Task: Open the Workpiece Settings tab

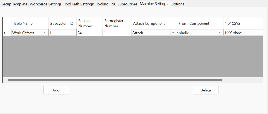Action: (46, 4)
